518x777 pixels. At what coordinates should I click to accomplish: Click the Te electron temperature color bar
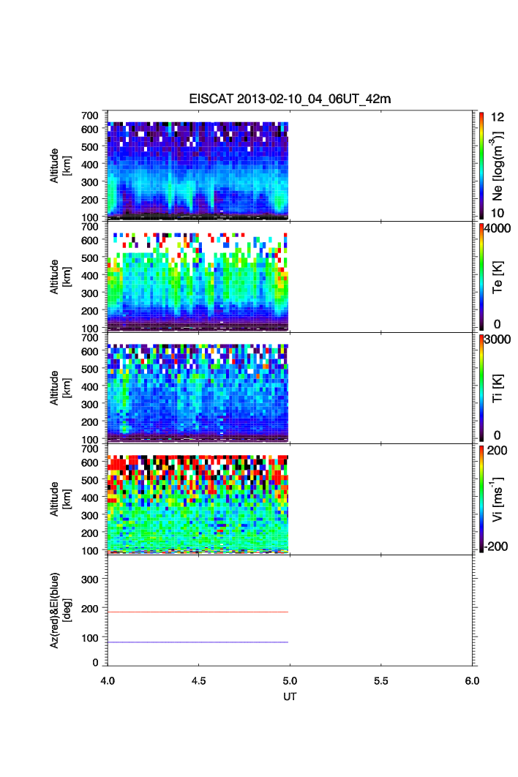(481, 277)
